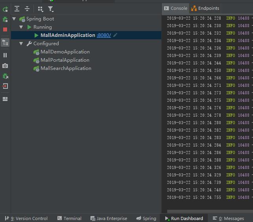This screenshot has width=253, height=222.
Task: Click the wrench icon beside Configured
Action: [x=29, y=44]
